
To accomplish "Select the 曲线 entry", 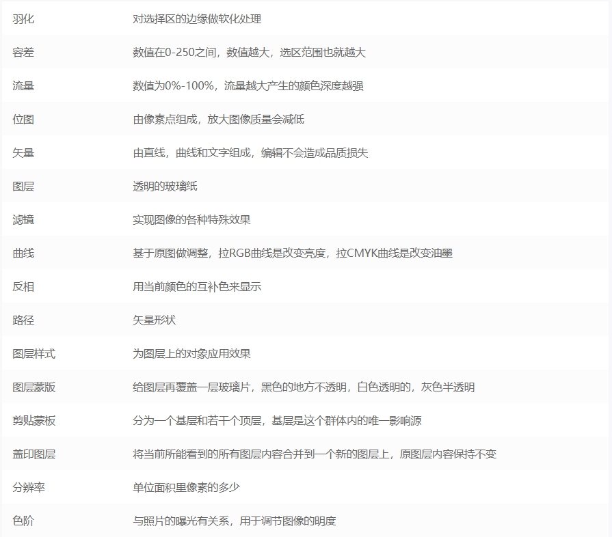I will pos(20,253).
